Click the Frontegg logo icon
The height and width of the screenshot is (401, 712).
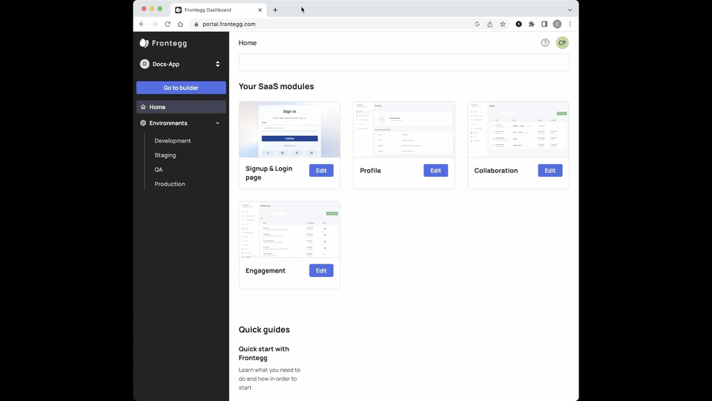(144, 43)
